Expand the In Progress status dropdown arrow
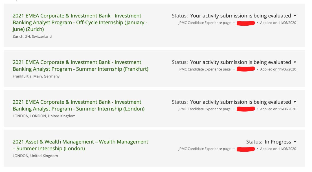 (x=295, y=142)
